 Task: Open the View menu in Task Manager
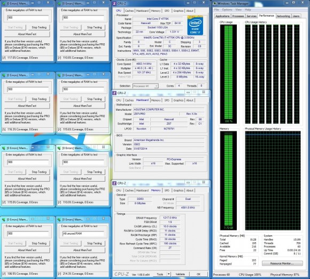pos(238,10)
